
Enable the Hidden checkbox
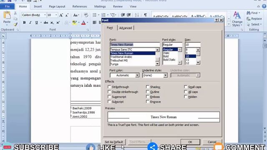coord(186,97)
